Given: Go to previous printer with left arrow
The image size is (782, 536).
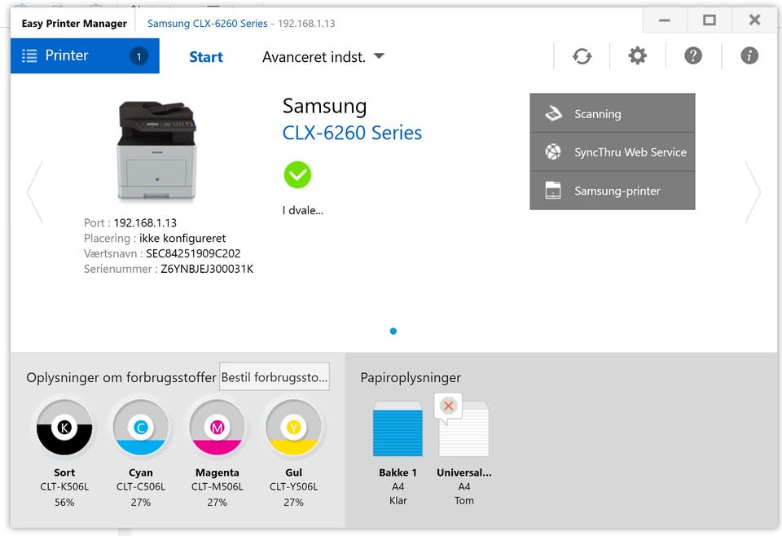Looking at the screenshot, I should click(x=35, y=191).
